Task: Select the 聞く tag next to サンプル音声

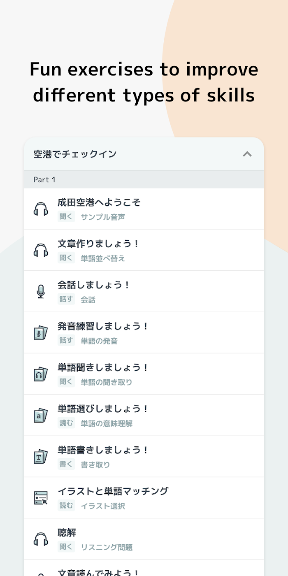Action: click(x=66, y=217)
